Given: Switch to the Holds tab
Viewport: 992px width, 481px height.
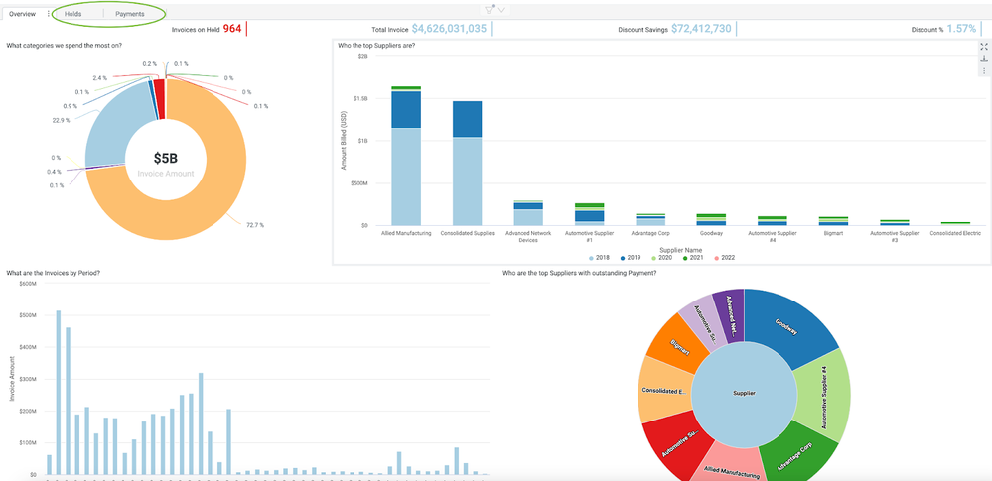Looking at the screenshot, I should [72, 13].
